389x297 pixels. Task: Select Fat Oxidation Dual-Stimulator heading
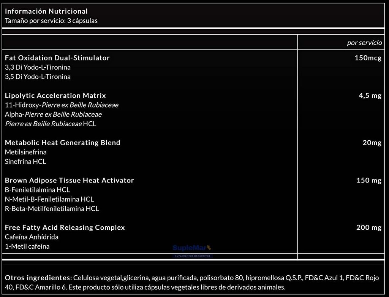(57, 58)
